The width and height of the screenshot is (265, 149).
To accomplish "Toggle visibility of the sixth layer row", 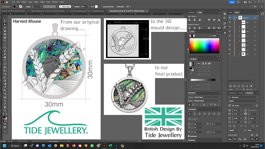I will (230, 40).
